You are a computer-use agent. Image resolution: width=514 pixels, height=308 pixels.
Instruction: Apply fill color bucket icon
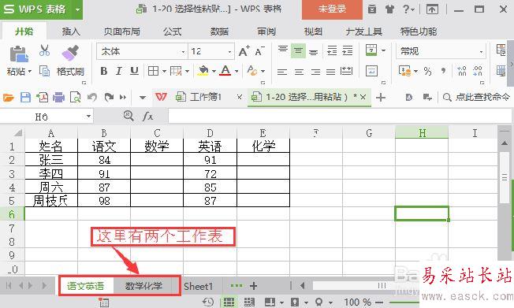(x=203, y=71)
